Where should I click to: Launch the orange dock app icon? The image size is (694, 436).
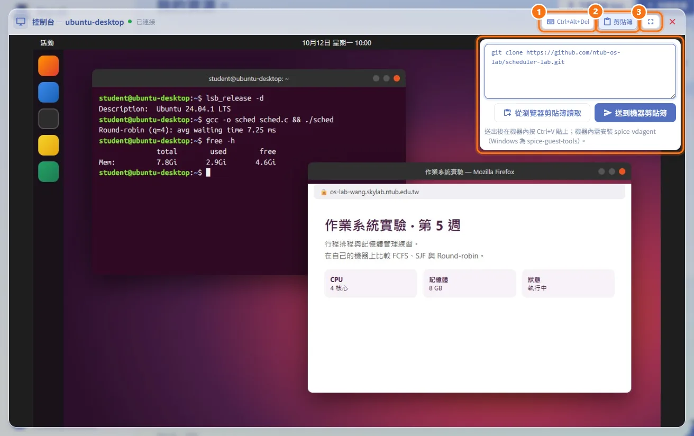49,66
